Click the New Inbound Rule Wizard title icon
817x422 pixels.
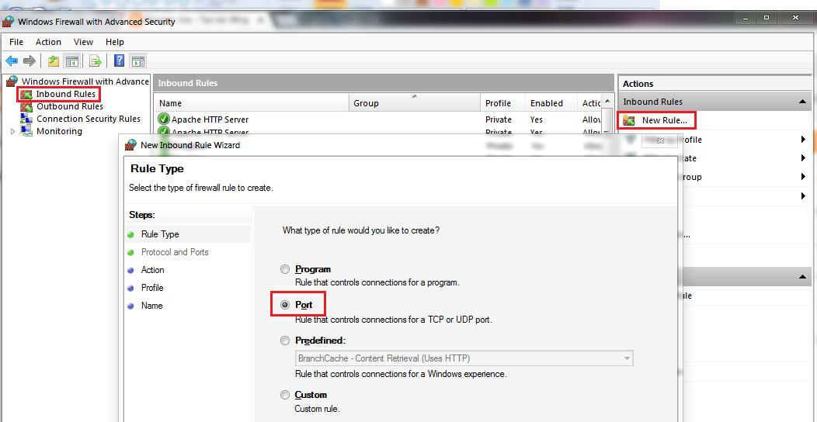tap(130, 145)
